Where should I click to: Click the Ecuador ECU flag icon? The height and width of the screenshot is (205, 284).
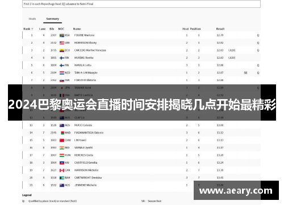pos(62,50)
